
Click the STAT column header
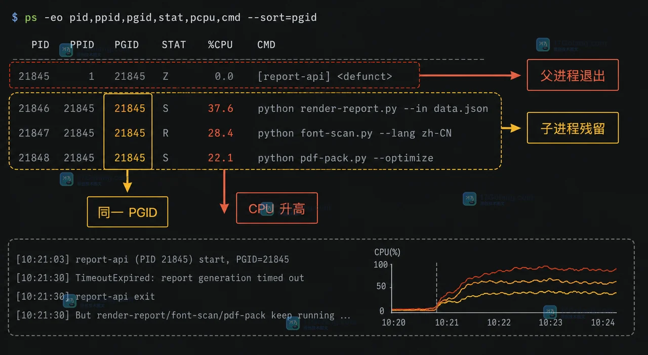click(x=174, y=45)
